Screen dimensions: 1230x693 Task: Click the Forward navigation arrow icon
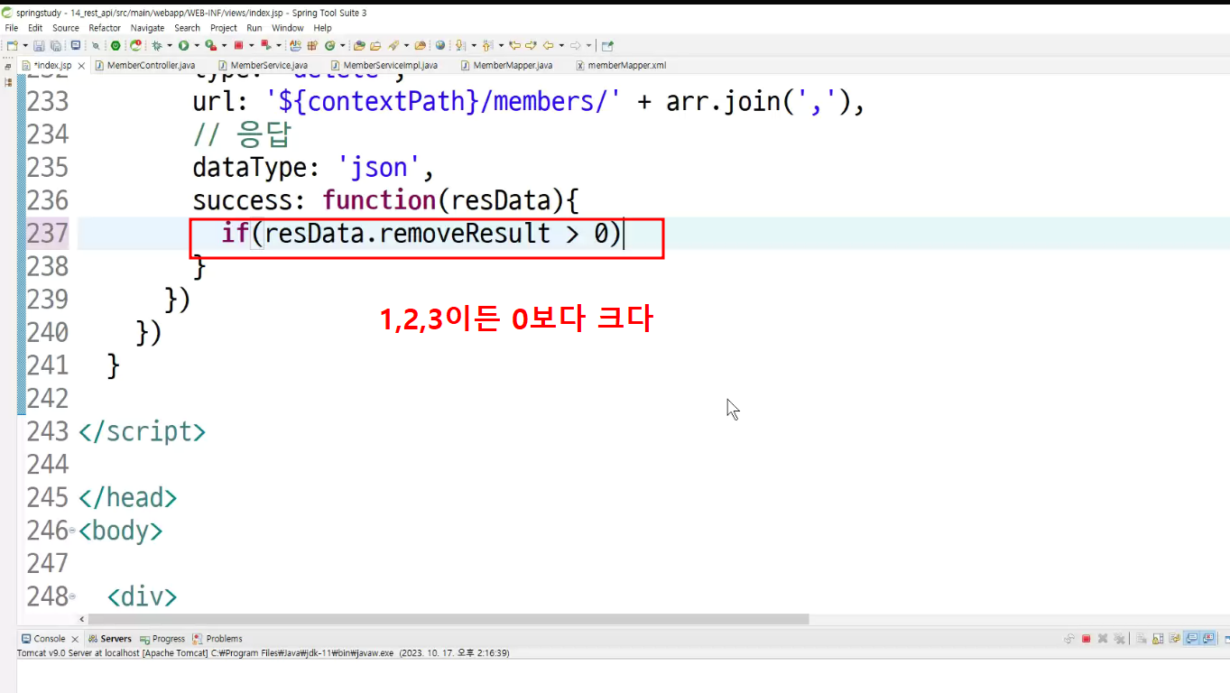click(x=575, y=45)
